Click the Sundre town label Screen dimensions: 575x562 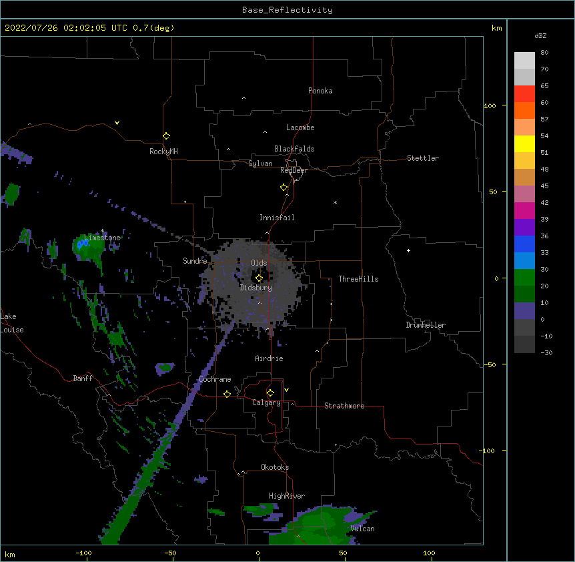(195, 261)
